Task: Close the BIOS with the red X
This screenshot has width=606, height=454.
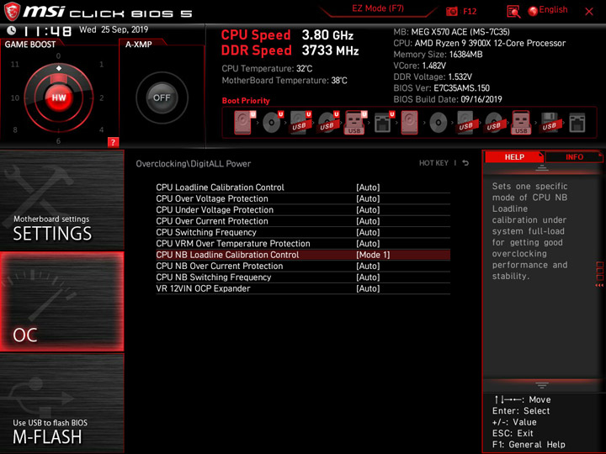Action: coord(589,12)
